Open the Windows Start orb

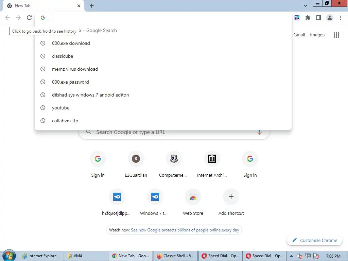click(9, 256)
